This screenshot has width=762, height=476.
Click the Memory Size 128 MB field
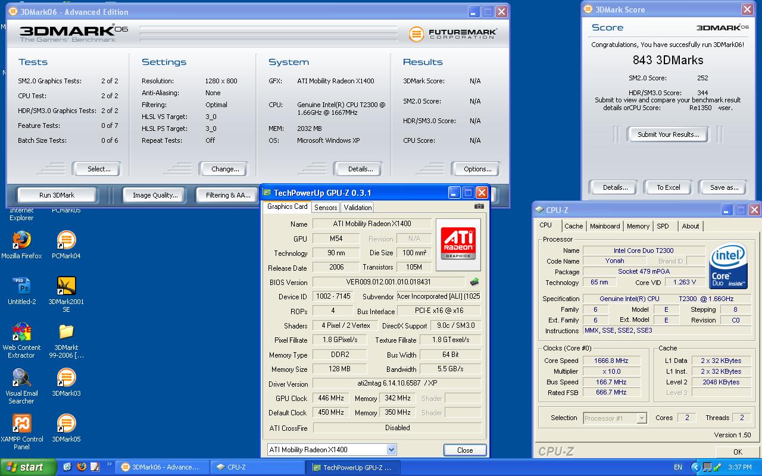[339, 369]
